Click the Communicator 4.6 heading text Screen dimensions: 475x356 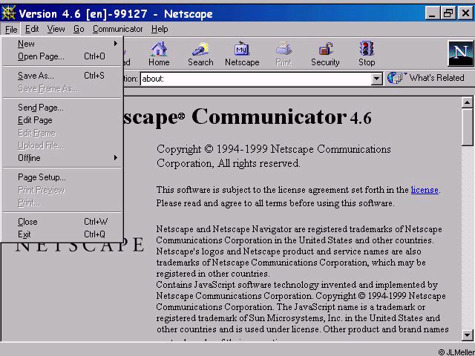click(x=281, y=117)
